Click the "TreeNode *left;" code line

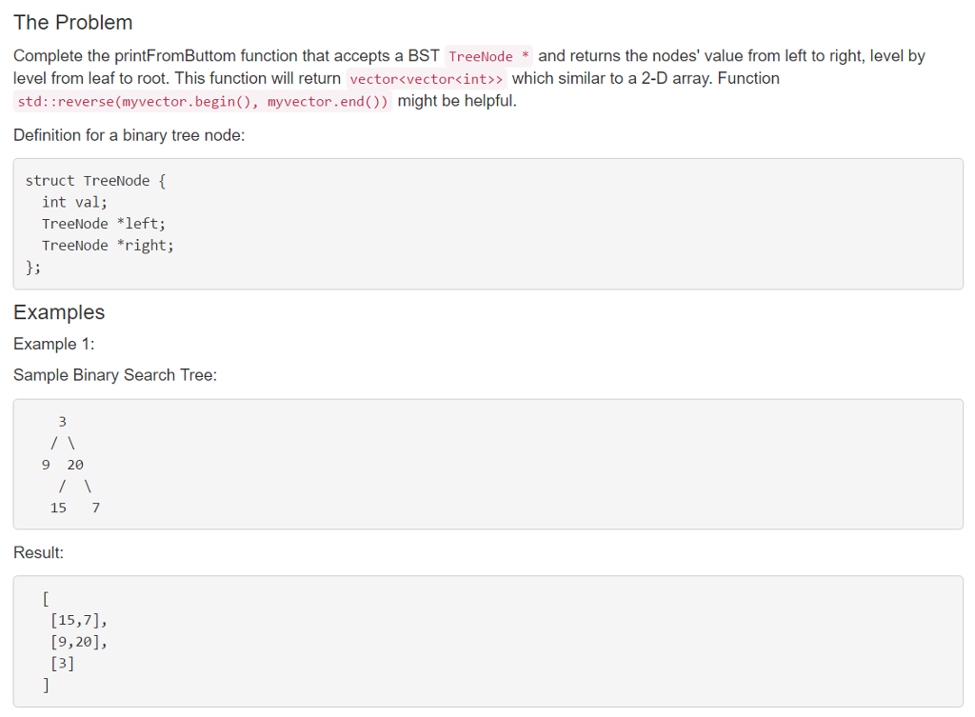click(103, 224)
